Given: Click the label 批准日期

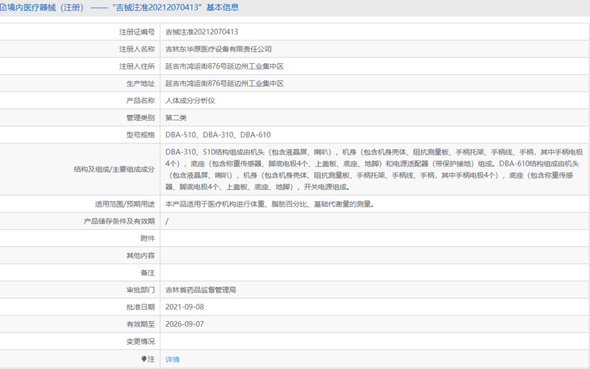Looking at the screenshot, I should coord(140,307).
